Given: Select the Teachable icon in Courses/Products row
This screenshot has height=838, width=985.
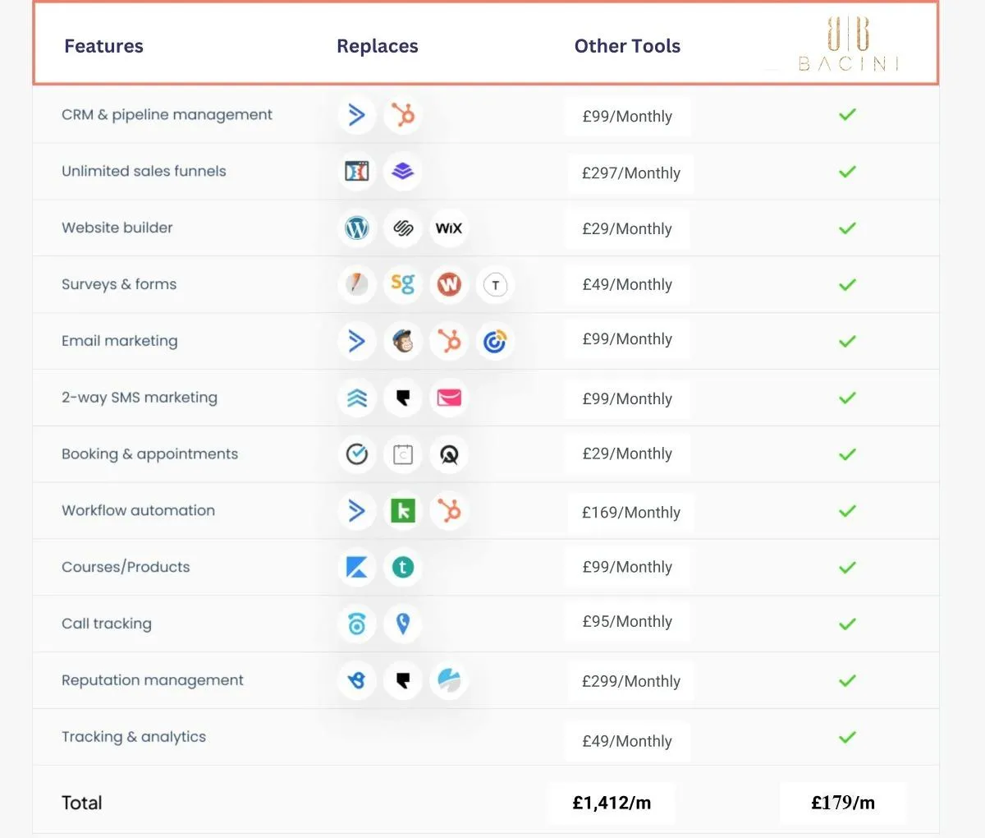Looking at the screenshot, I should coord(402,567).
